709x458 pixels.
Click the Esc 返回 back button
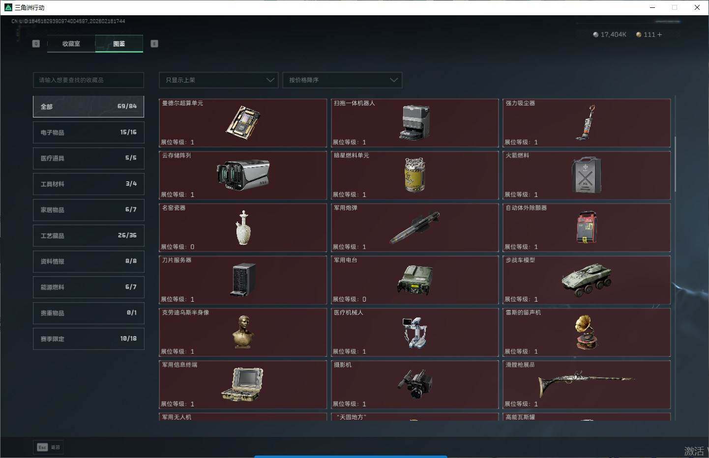coord(48,447)
